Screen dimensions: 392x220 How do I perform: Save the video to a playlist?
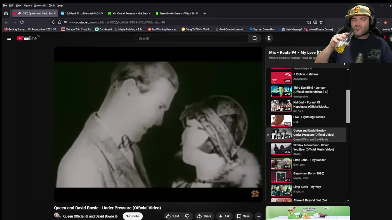243,216
